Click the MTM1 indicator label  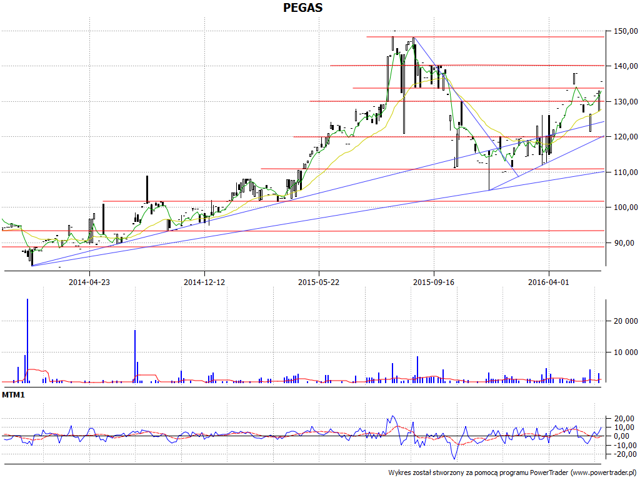click(14, 395)
